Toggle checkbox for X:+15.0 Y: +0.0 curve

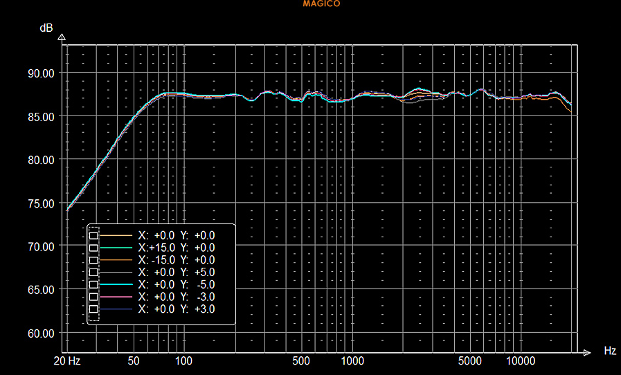93,248
